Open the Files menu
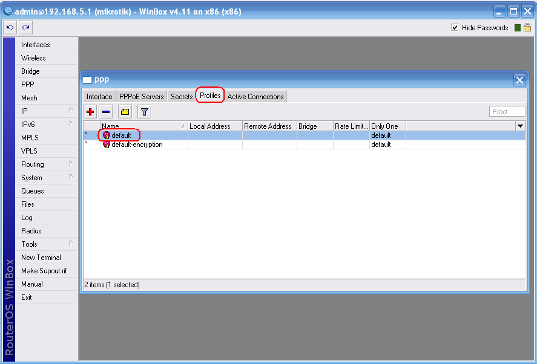The height and width of the screenshot is (364, 537). (x=46, y=204)
